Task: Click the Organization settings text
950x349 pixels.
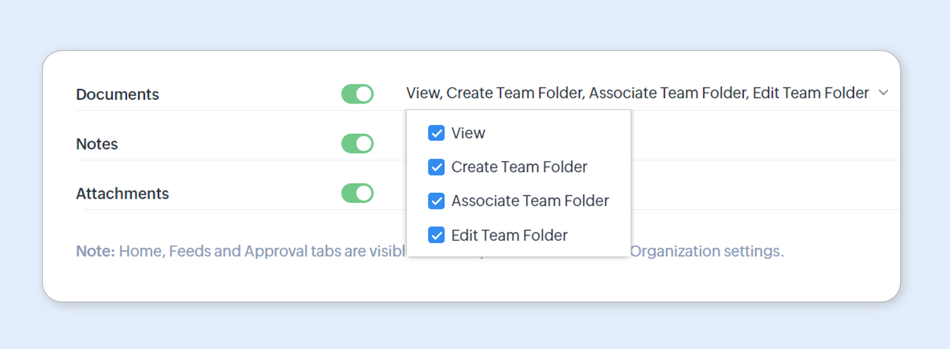Action: (706, 251)
